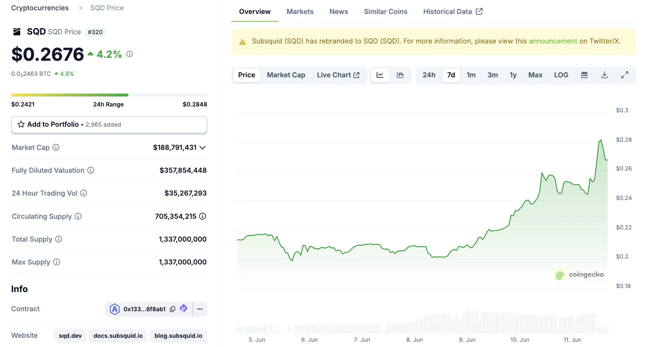Viewport: 652px width, 347px height.
Task: Copy the contract address
Action: click(x=172, y=309)
